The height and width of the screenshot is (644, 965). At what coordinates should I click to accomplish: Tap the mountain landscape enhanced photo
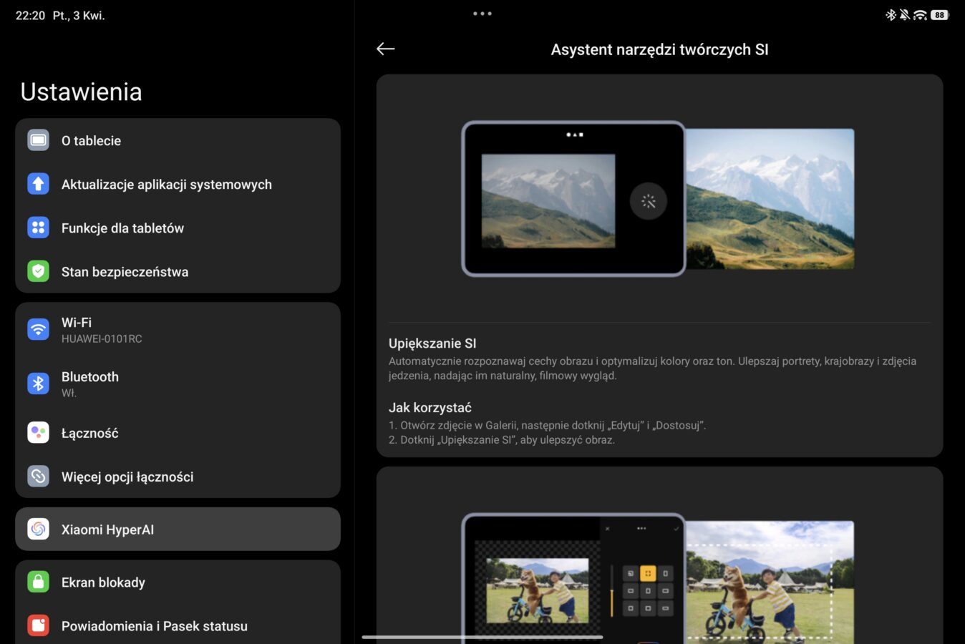pyautogui.click(x=770, y=199)
